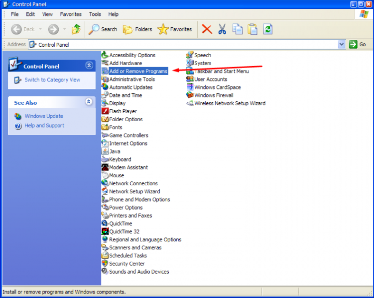Click Switch to Category View link
374x298 pixels.
pos(52,80)
